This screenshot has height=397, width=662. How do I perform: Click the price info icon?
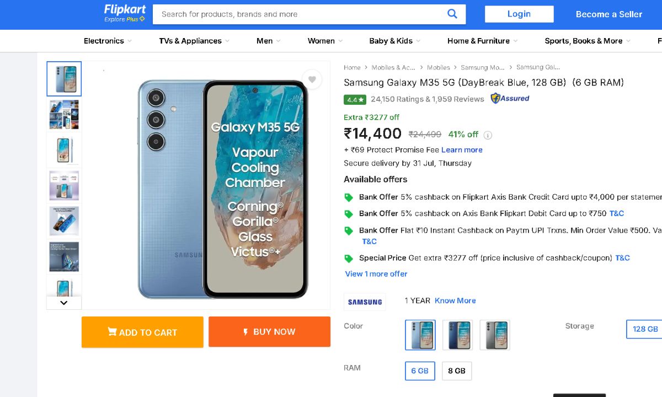(x=488, y=135)
